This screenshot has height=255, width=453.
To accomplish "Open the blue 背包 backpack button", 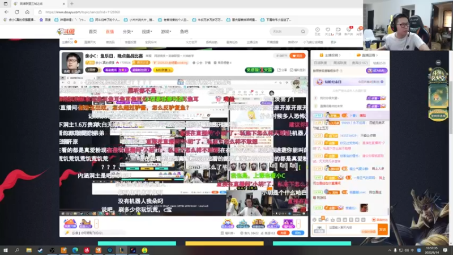I will (x=298, y=233).
